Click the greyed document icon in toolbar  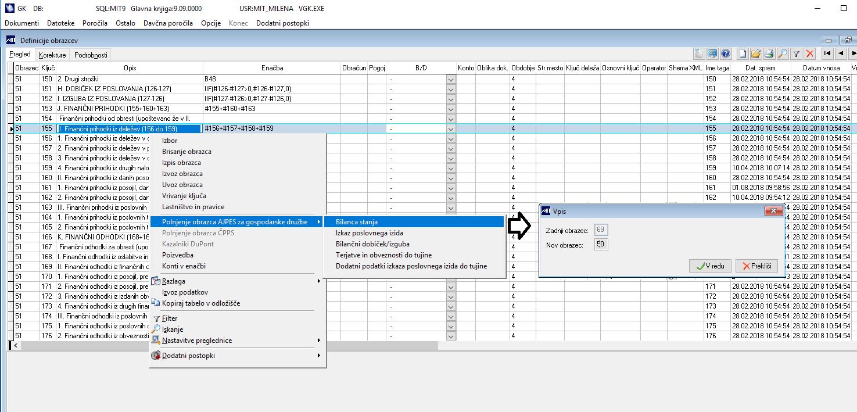click(699, 53)
